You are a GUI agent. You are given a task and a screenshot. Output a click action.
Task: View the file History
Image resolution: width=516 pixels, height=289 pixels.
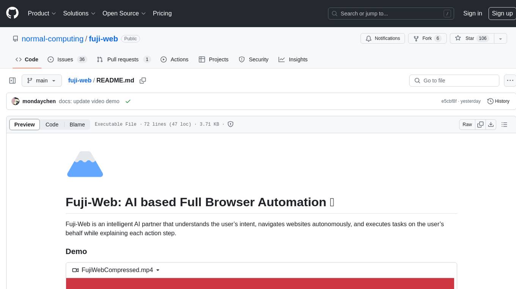pyautogui.click(x=498, y=101)
